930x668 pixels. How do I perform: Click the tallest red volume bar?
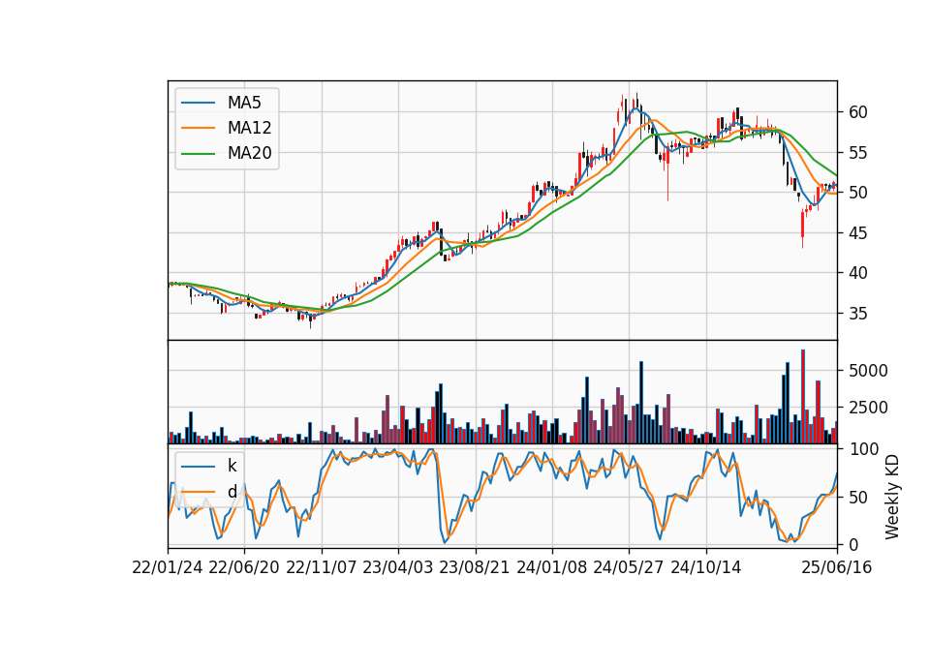803,397
